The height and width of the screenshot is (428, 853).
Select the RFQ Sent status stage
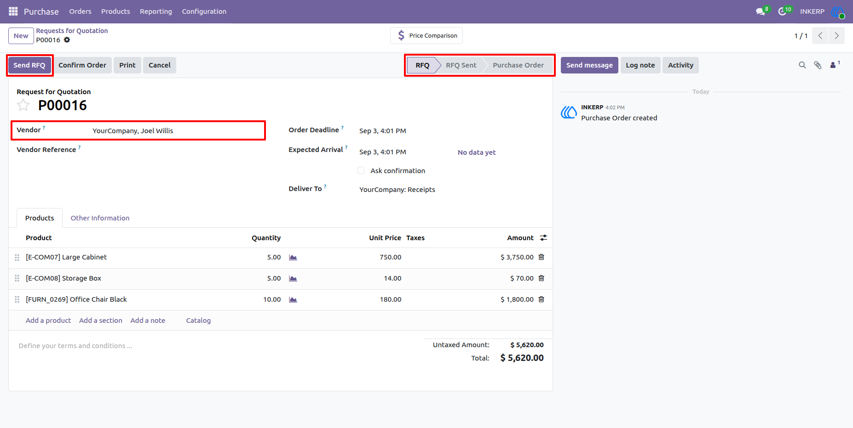[461, 65]
